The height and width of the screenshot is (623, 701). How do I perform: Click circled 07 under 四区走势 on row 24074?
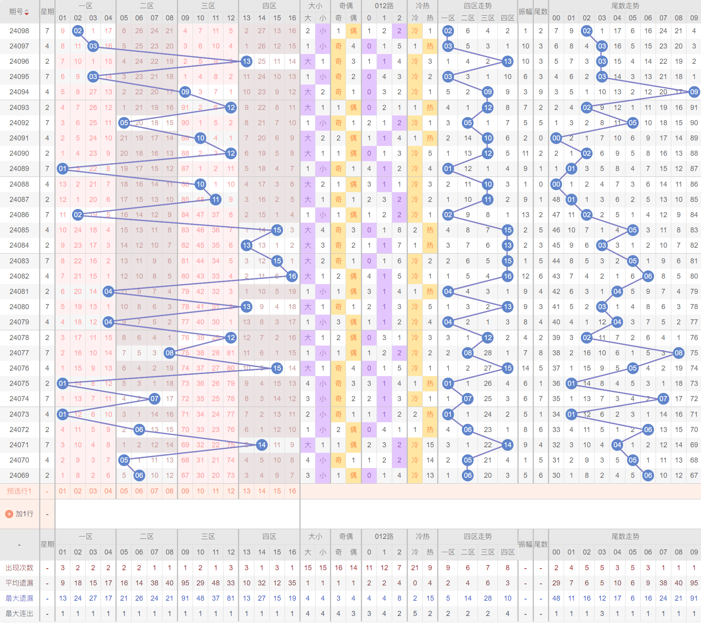(x=468, y=399)
